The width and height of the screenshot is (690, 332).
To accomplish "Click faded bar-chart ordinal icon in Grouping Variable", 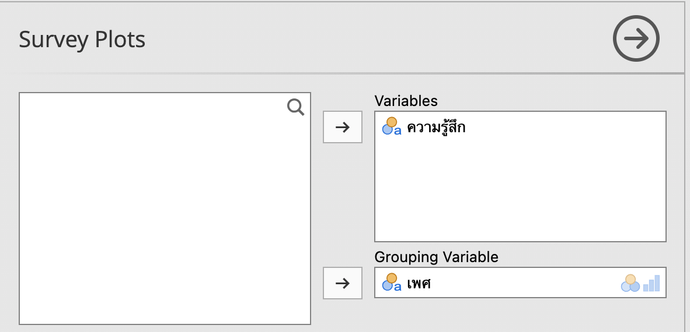I will click(x=651, y=283).
